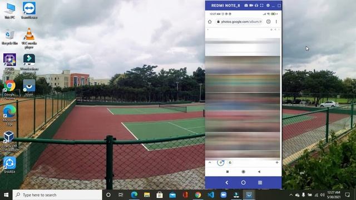Switch to Vysor taskbar button
This screenshot has width=356, height=200.
(249, 195)
